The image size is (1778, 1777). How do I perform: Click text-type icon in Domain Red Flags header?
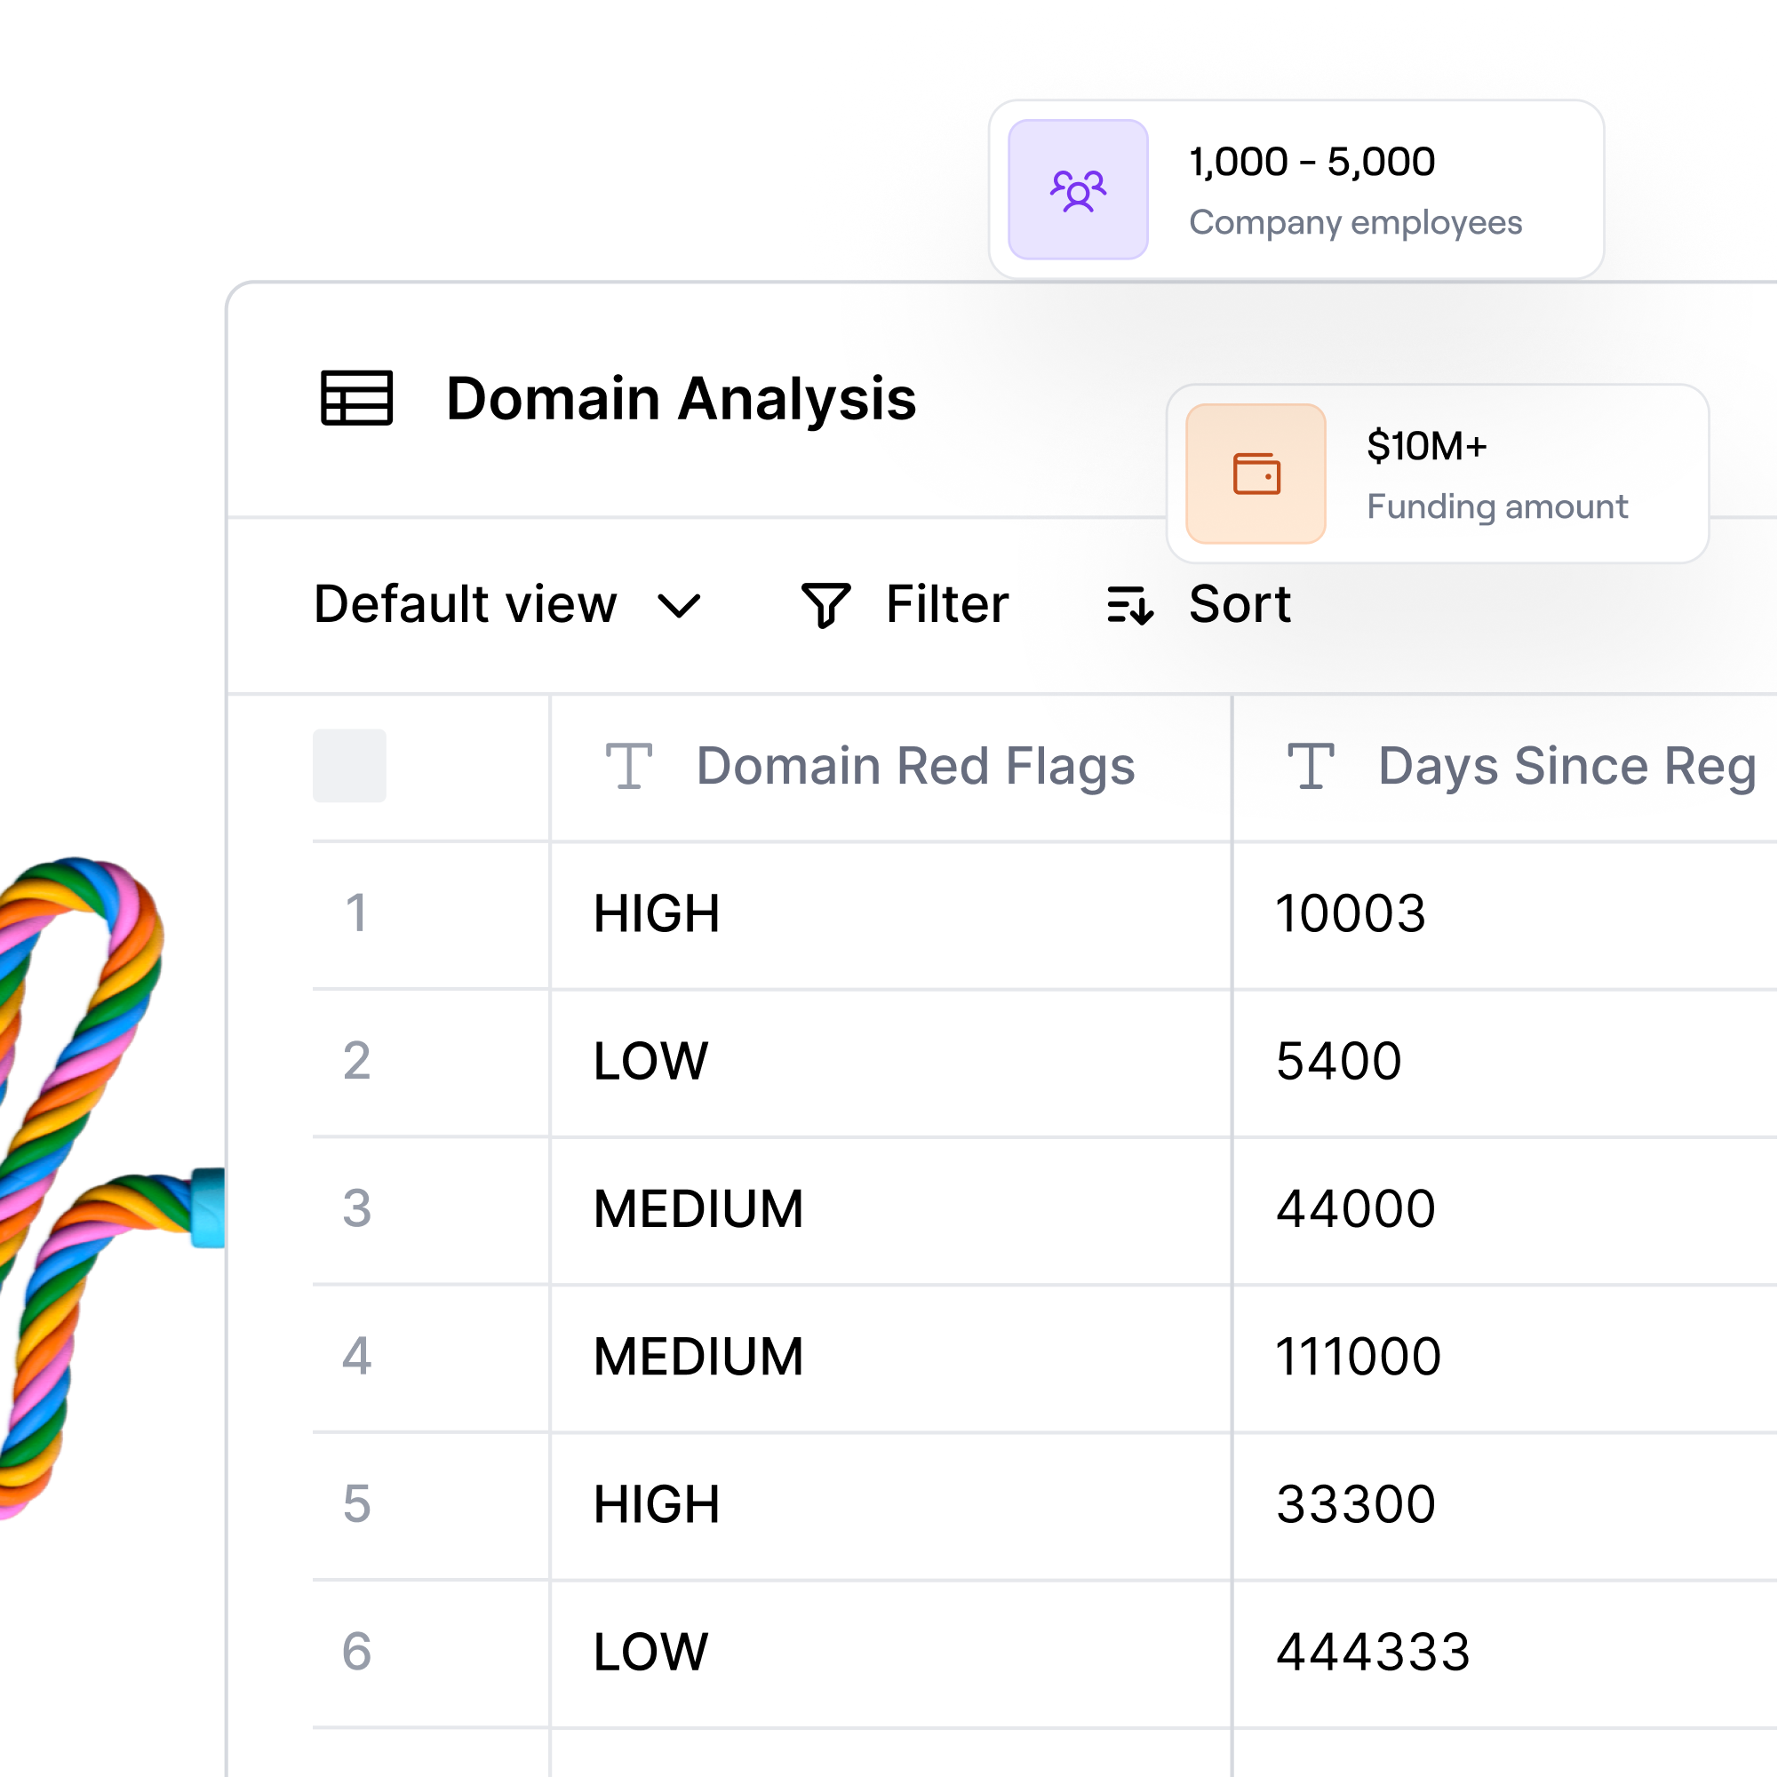tap(629, 767)
